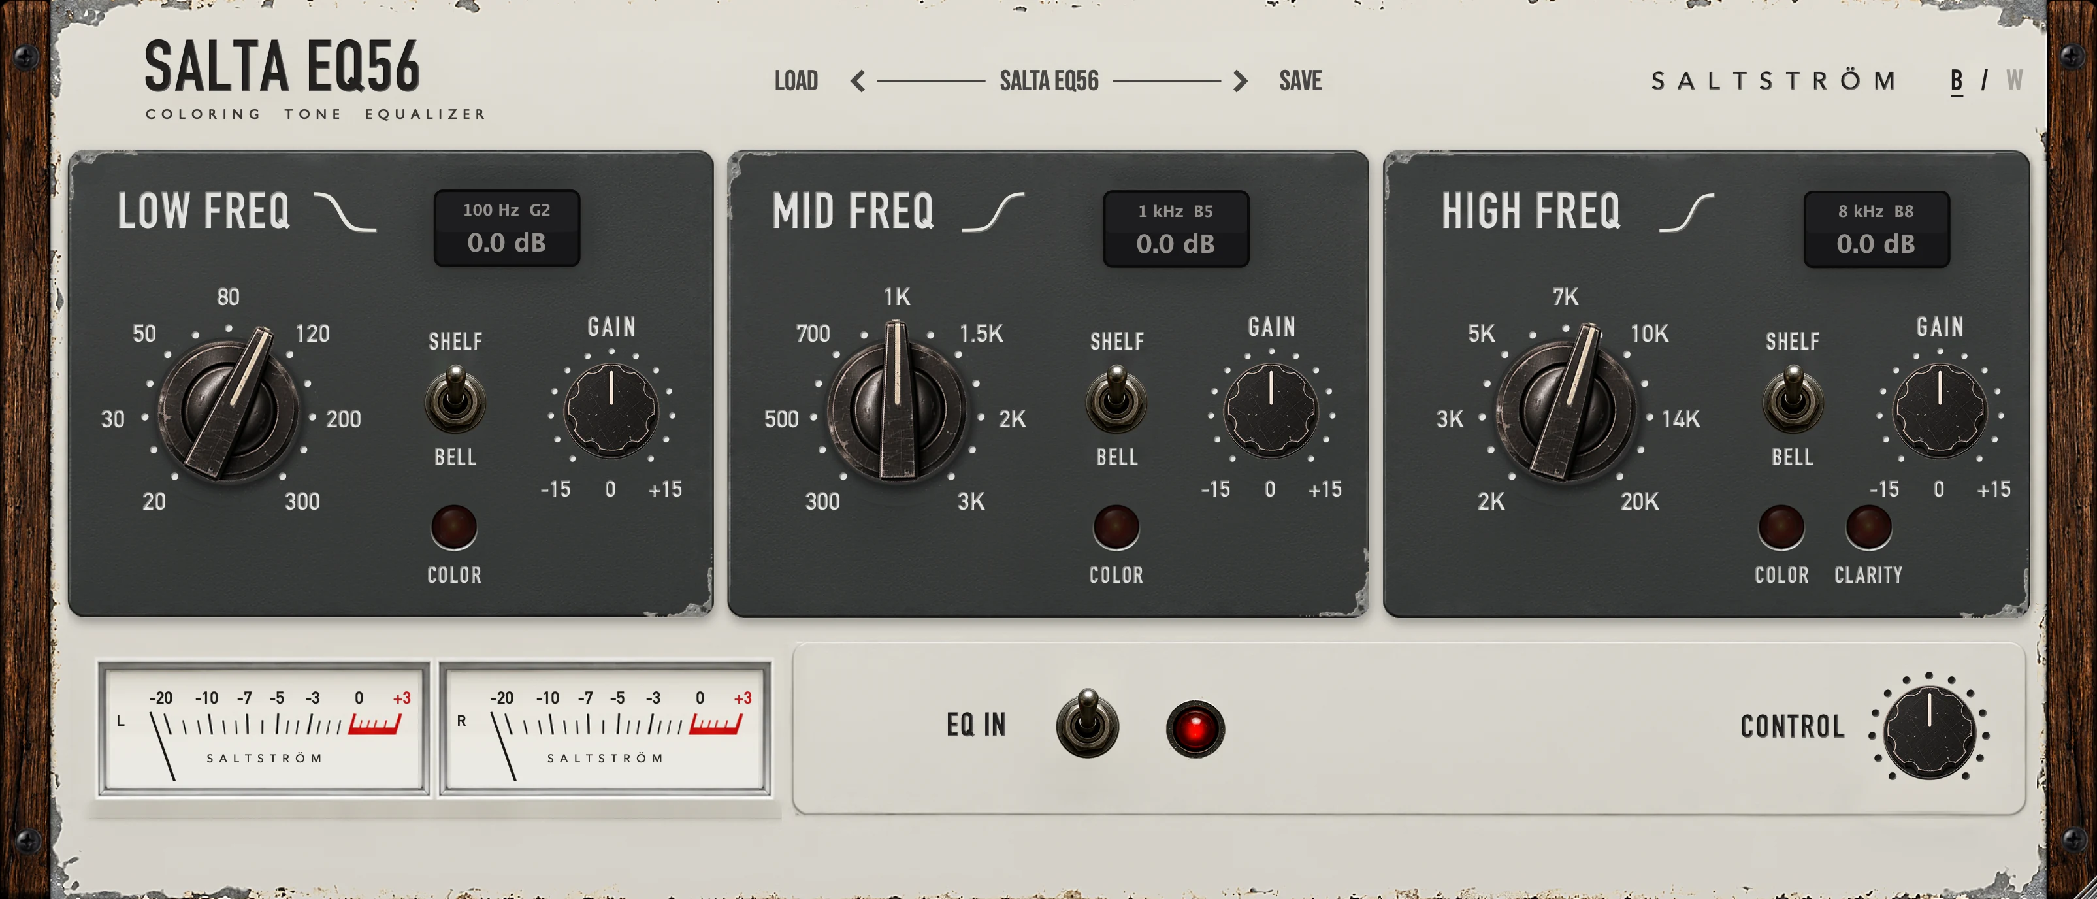The image size is (2097, 899).
Task: Click the mid freq curve icon
Action: click(992, 212)
